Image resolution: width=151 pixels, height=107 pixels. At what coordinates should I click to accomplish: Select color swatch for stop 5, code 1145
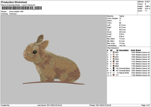114,61
